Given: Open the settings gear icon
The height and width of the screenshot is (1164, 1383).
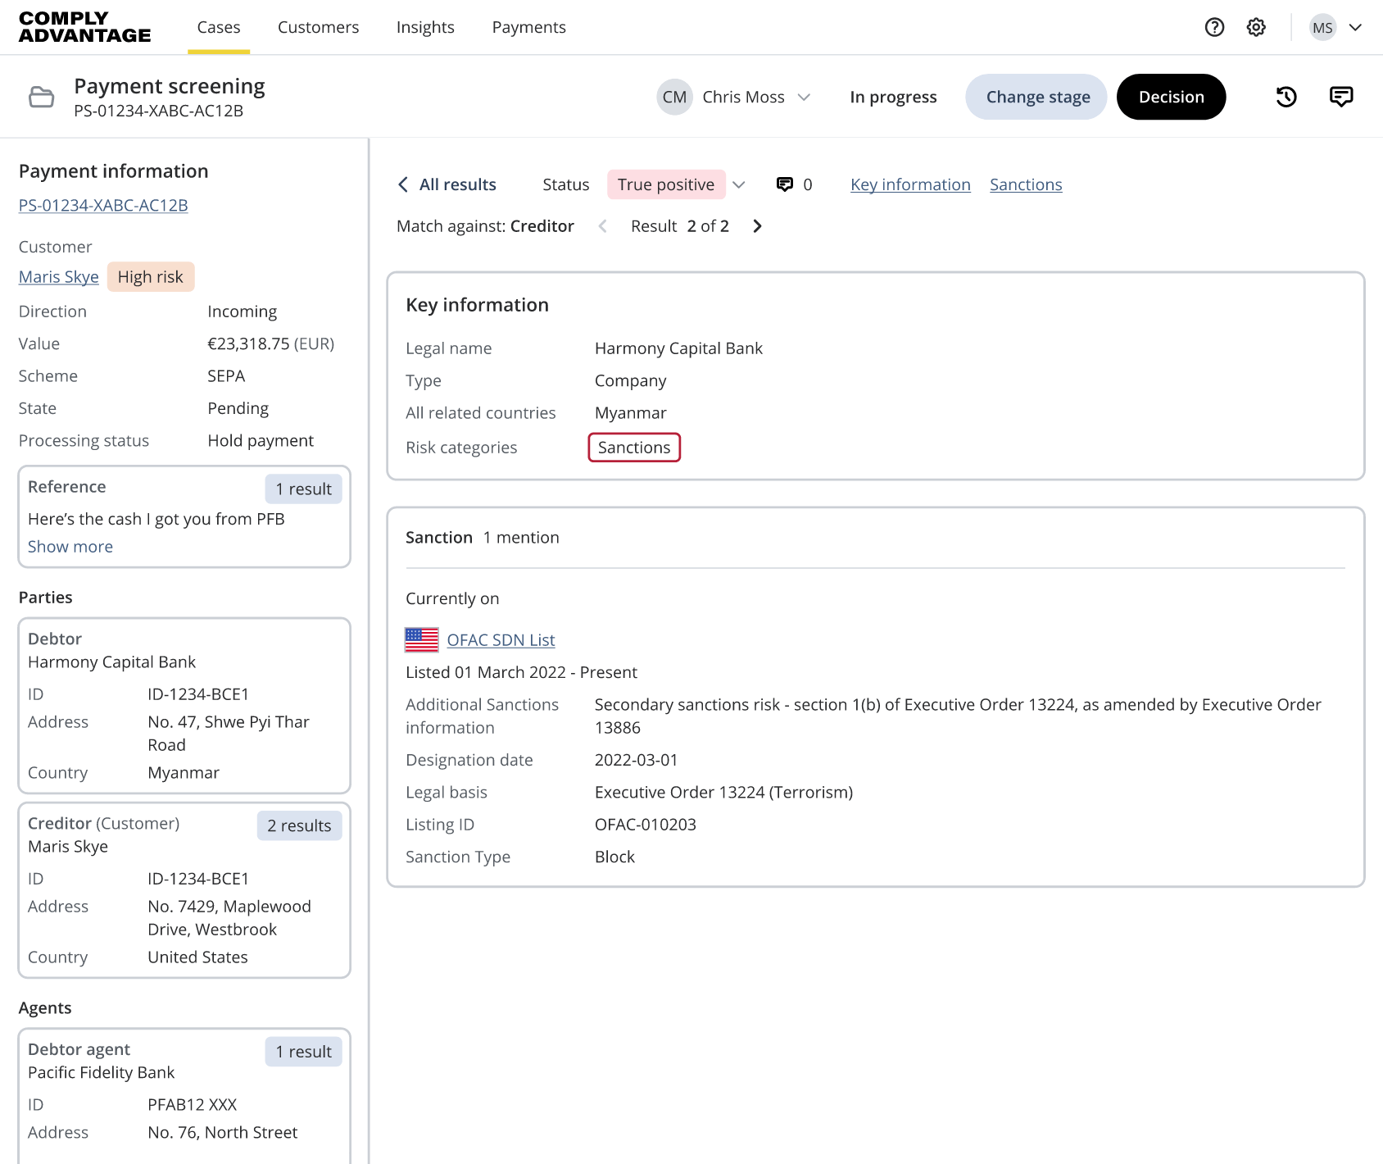Looking at the screenshot, I should click(1256, 27).
